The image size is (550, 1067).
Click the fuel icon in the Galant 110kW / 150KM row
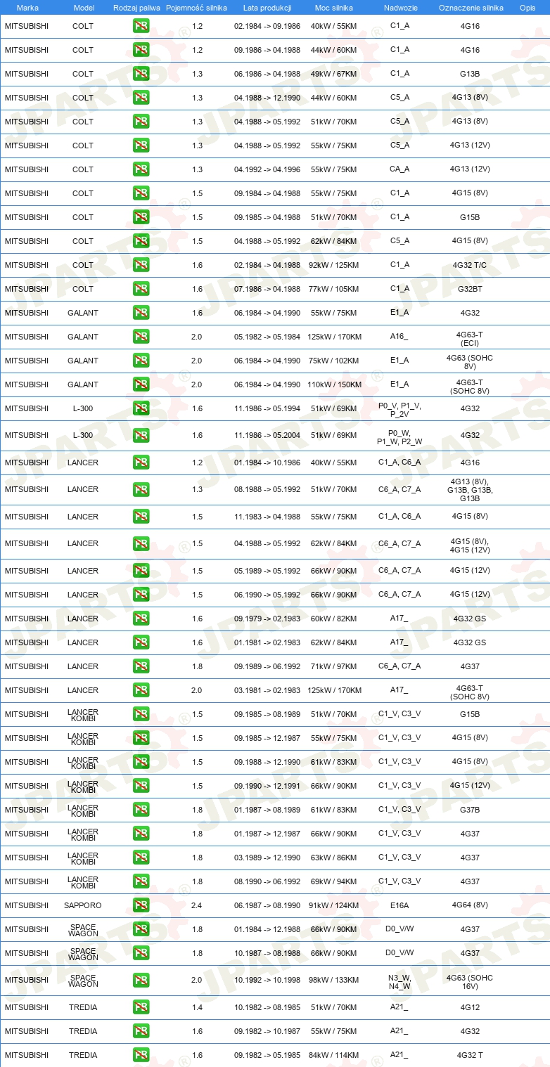(141, 384)
